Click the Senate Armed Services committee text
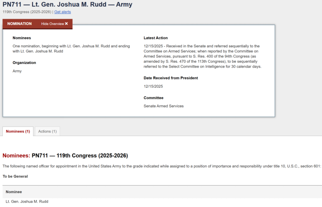 point(164,106)
